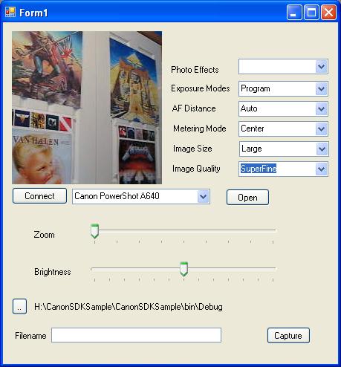This screenshot has height=367, width=341.
Task: Click the 'Brightness' label
Action: click(53, 272)
